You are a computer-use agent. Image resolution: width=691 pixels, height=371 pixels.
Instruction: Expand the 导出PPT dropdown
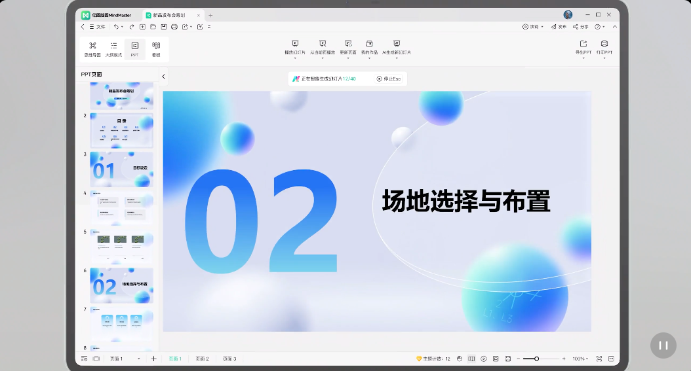[x=583, y=58]
